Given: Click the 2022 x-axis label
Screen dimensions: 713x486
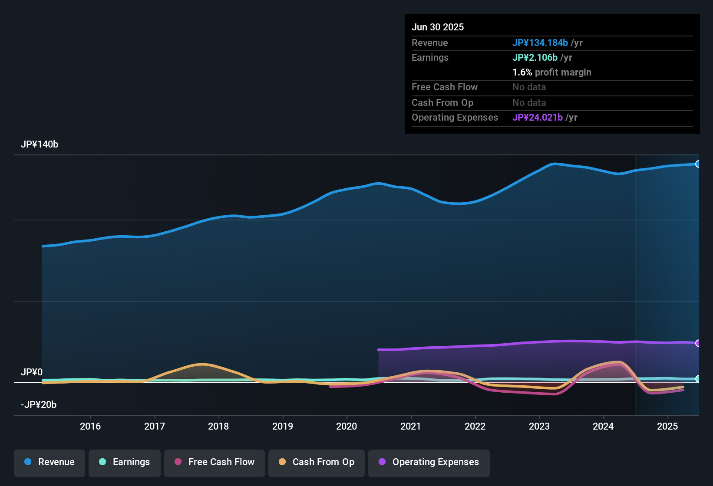Looking at the screenshot, I should click(x=475, y=426).
